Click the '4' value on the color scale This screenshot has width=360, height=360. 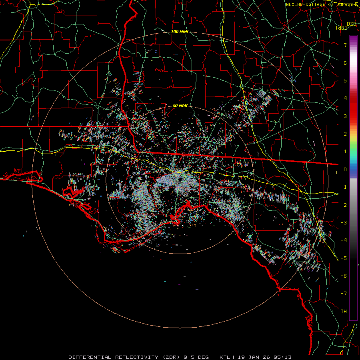345,98
